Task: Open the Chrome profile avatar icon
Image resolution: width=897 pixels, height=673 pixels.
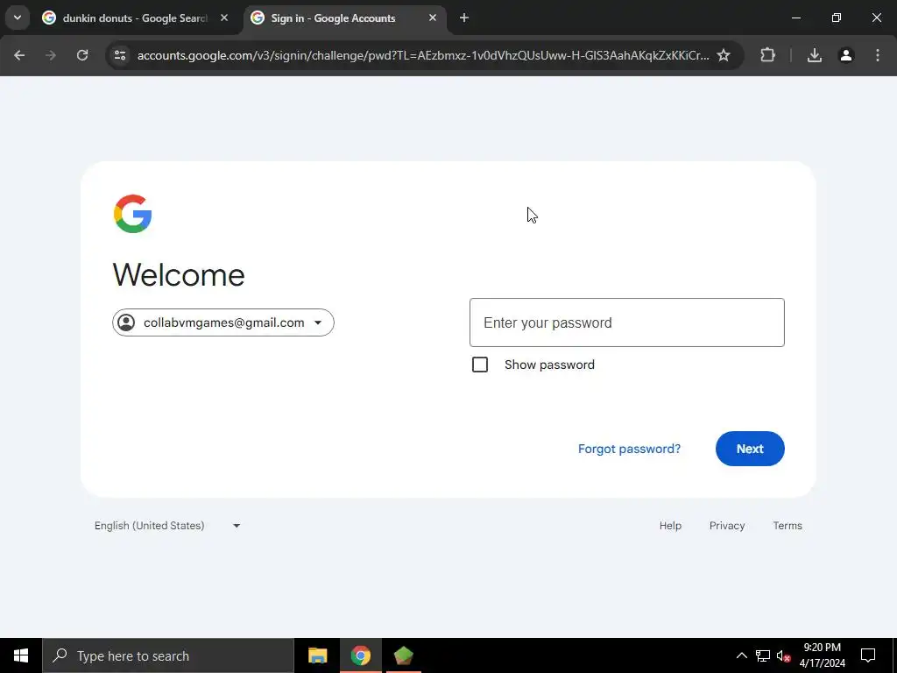Action: 846,55
